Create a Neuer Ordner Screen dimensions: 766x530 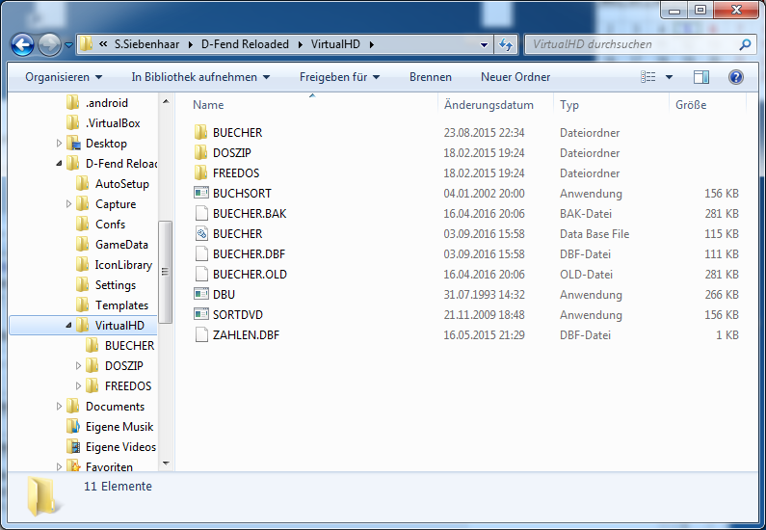coord(515,77)
